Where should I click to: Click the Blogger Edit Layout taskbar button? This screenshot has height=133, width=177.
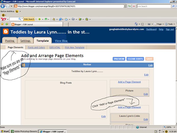(53, 131)
